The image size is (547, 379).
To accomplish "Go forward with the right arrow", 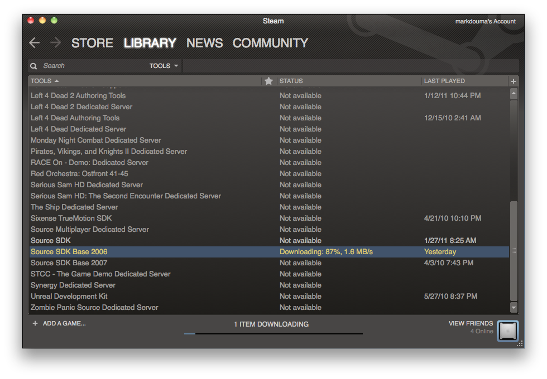I will tap(55, 43).
